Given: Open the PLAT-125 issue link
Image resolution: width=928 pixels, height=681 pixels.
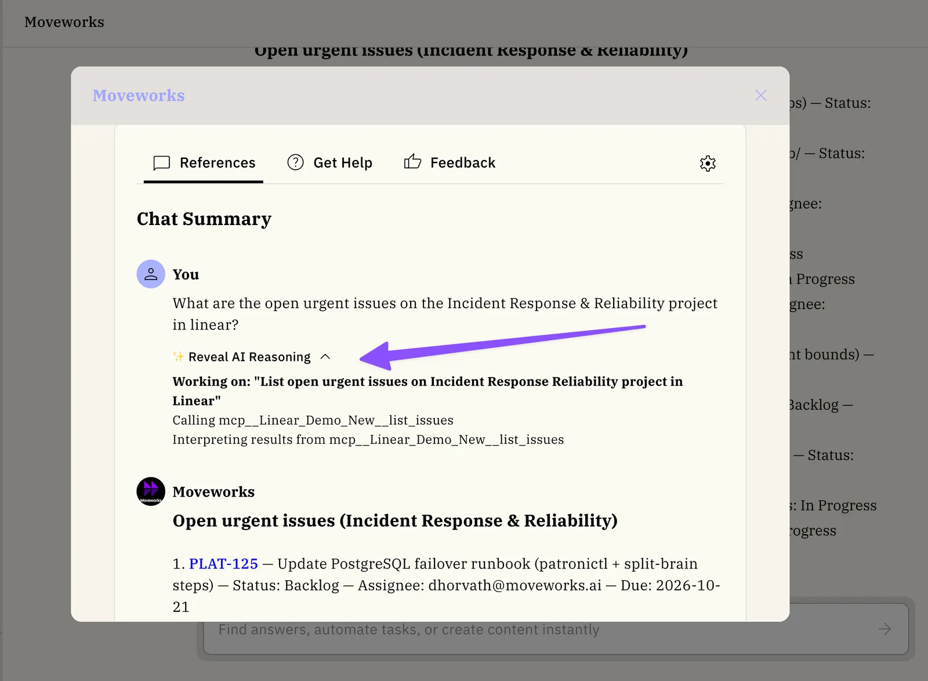Looking at the screenshot, I should 223,564.
